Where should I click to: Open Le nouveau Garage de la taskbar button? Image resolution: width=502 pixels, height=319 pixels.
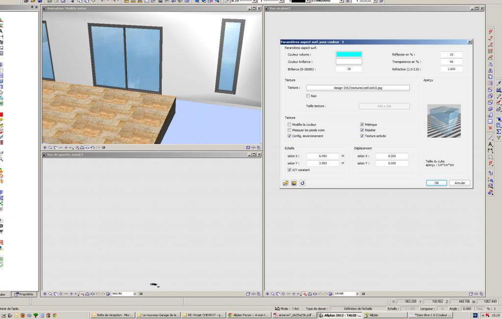click(x=158, y=315)
